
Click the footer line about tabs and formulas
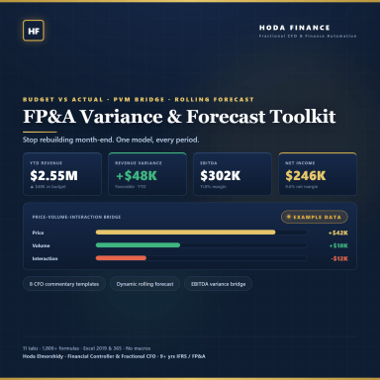87,348
